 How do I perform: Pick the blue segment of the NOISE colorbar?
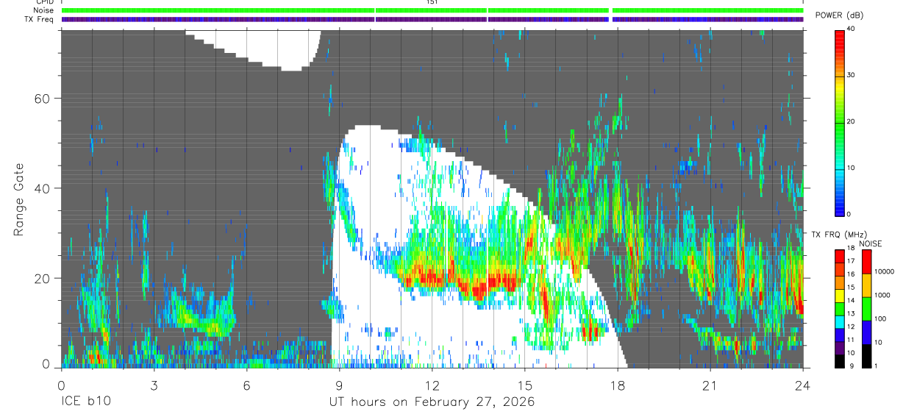pos(868,332)
